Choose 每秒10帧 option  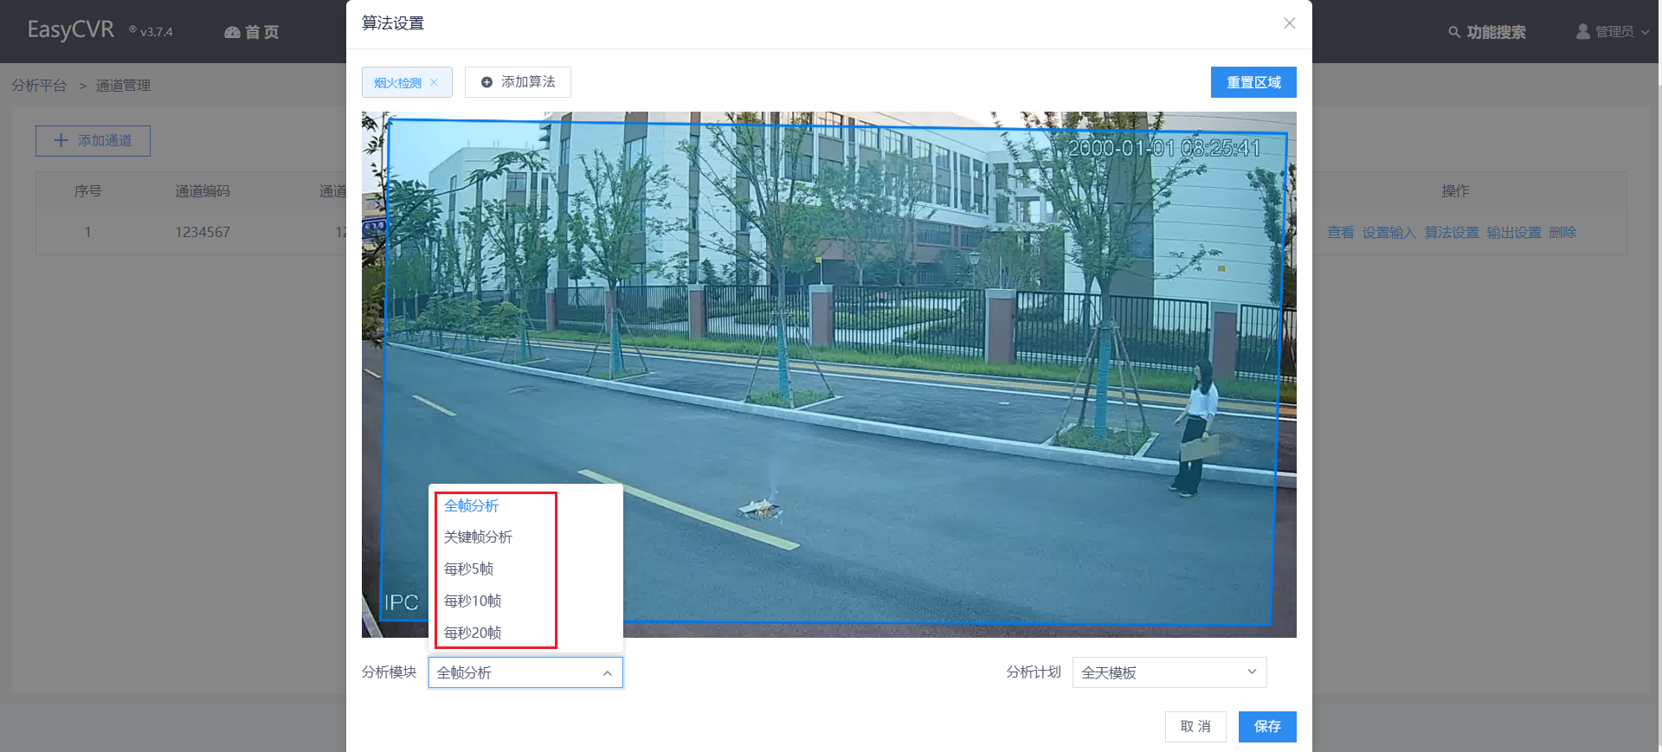point(473,601)
